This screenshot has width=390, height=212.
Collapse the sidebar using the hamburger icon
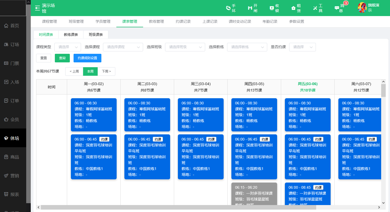tap(37, 8)
